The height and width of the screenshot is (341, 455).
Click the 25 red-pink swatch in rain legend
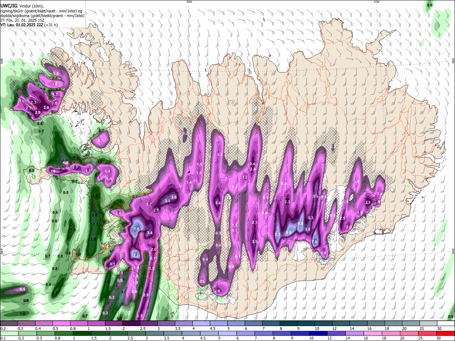click(x=428, y=334)
